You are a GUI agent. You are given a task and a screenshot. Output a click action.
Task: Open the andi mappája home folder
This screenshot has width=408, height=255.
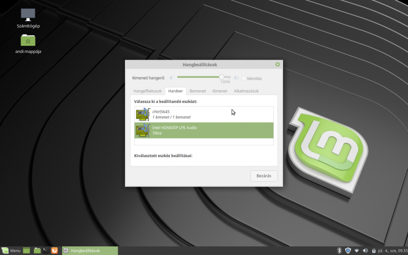pyautogui.click(x=28, y=40)
